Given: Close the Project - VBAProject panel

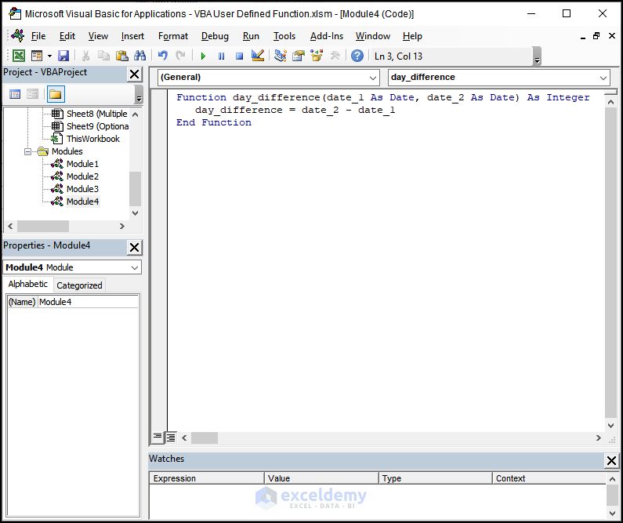Looking at the screenshot, I should tap(134, 74).
